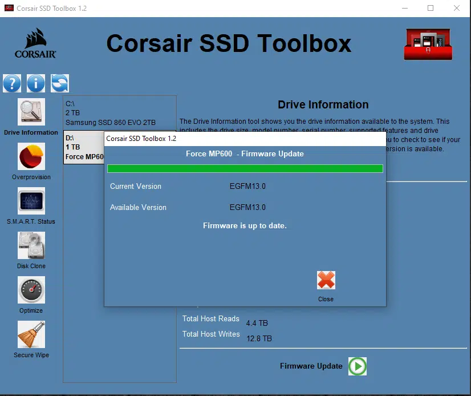Click the Drive Information sidebar label

tap(31, 132)
